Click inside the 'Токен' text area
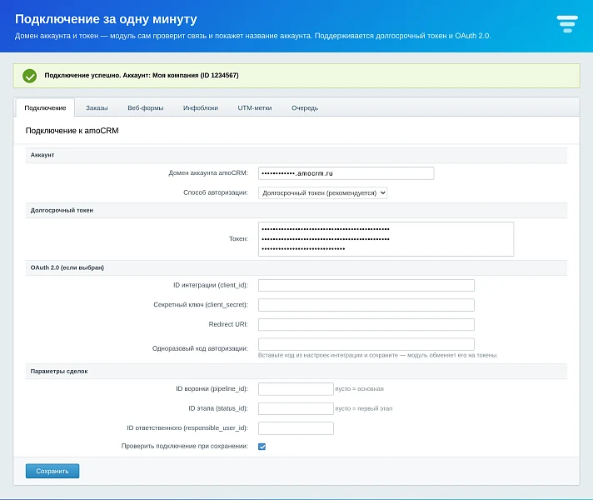 (386, 239)
